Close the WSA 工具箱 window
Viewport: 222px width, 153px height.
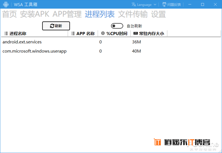[x=215, y=4]
